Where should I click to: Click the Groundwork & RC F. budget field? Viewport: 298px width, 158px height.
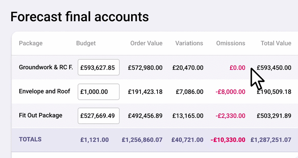pyautogui.click(x=98, y=67)
